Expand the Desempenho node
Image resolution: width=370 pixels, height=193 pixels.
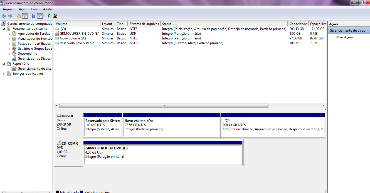[9, 54]
